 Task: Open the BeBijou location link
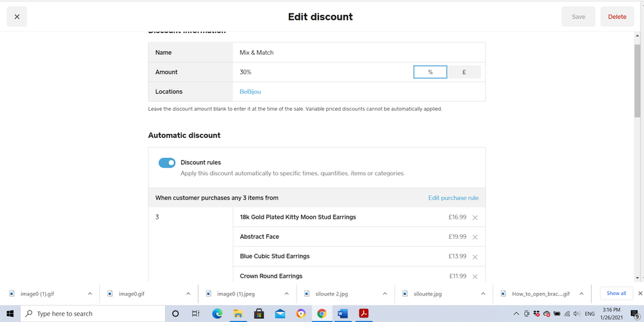click(x=250, y=92)
